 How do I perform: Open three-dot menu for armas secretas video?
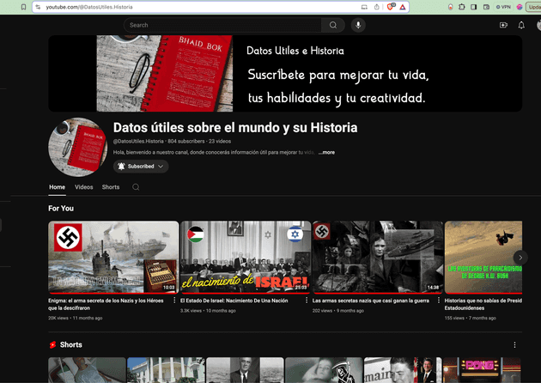point(439,301)
